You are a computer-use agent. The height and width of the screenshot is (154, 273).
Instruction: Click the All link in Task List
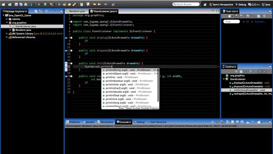point(247,22)
